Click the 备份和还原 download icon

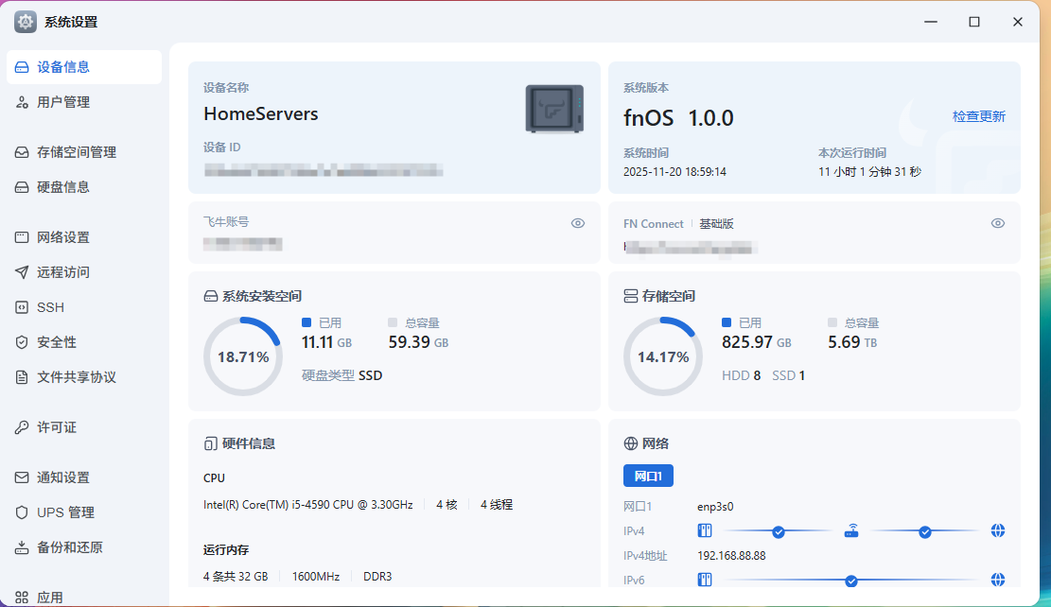(x=22, y=547)
